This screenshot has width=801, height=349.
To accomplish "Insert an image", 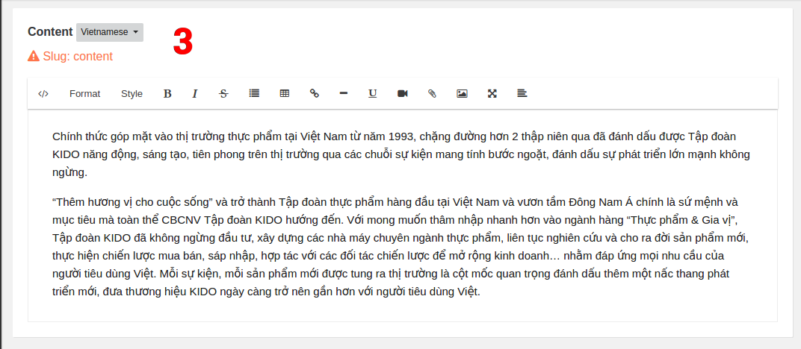I will pyautogui.click(x=462, y=94).
